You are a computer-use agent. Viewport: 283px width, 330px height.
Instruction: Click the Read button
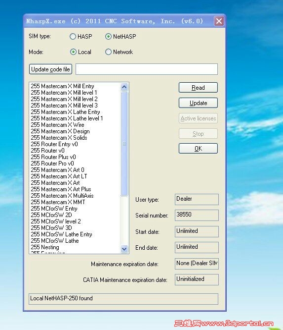point(198,88)
